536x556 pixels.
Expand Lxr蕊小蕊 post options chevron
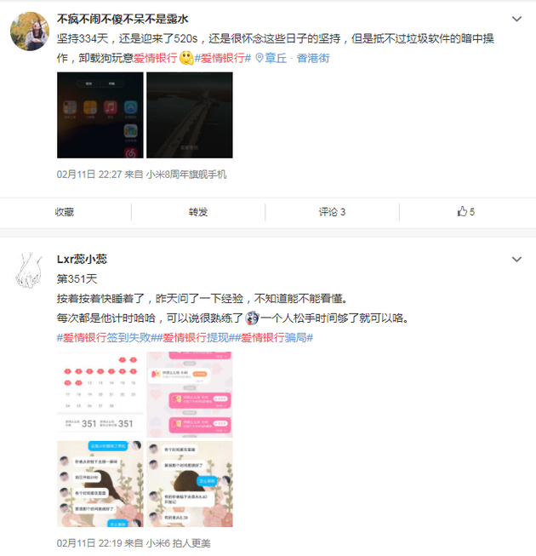(517, 259)
